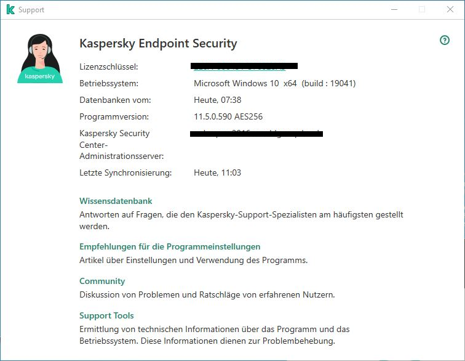This screenshot has height=361, width=465.
Task: Open the Community link
Action: [102, 281]
